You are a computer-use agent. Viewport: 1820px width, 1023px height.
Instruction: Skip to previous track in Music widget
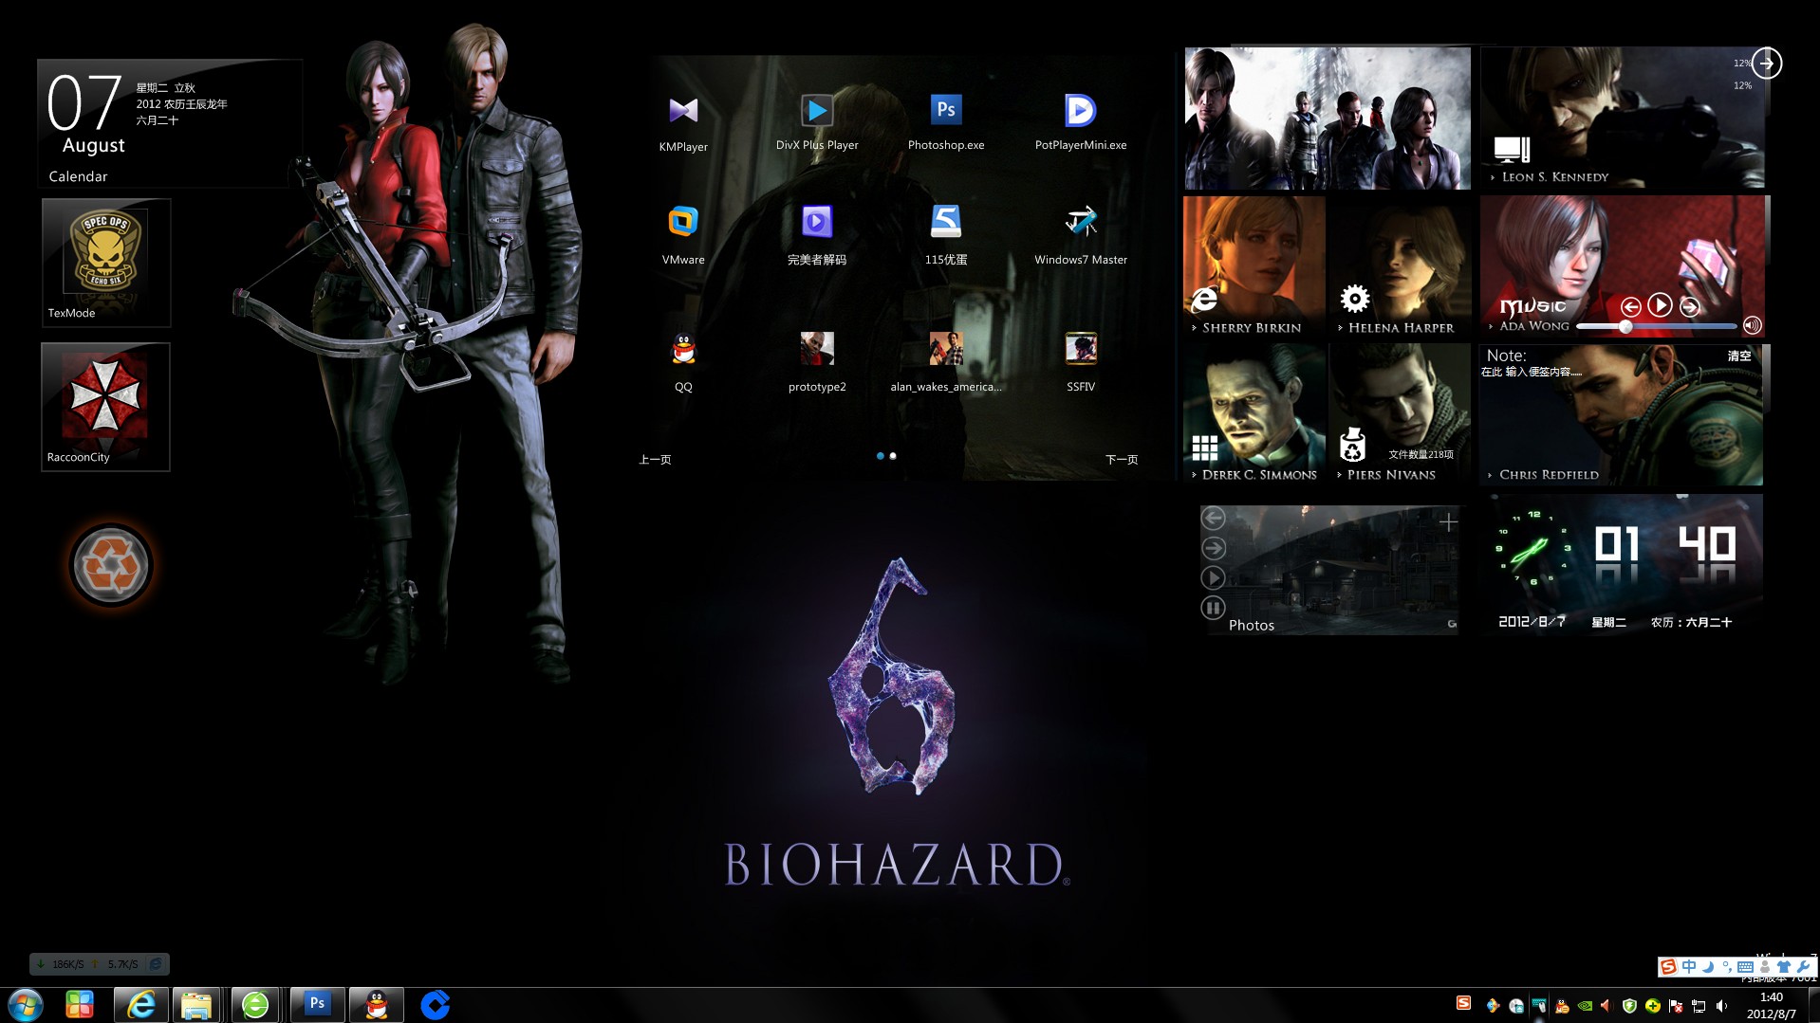click(1631, 306)
